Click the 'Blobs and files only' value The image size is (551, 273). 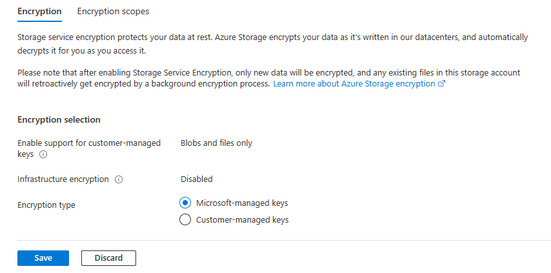point(216,143)
